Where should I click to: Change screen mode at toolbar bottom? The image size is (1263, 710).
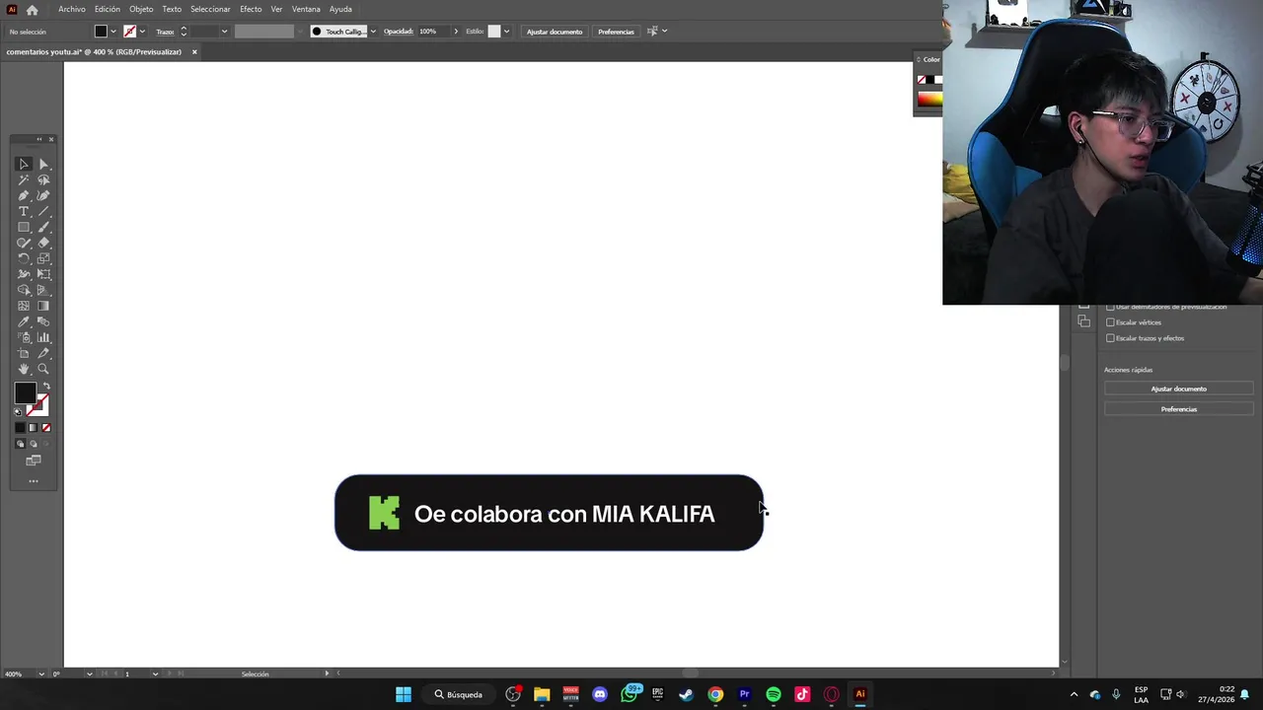34,461
